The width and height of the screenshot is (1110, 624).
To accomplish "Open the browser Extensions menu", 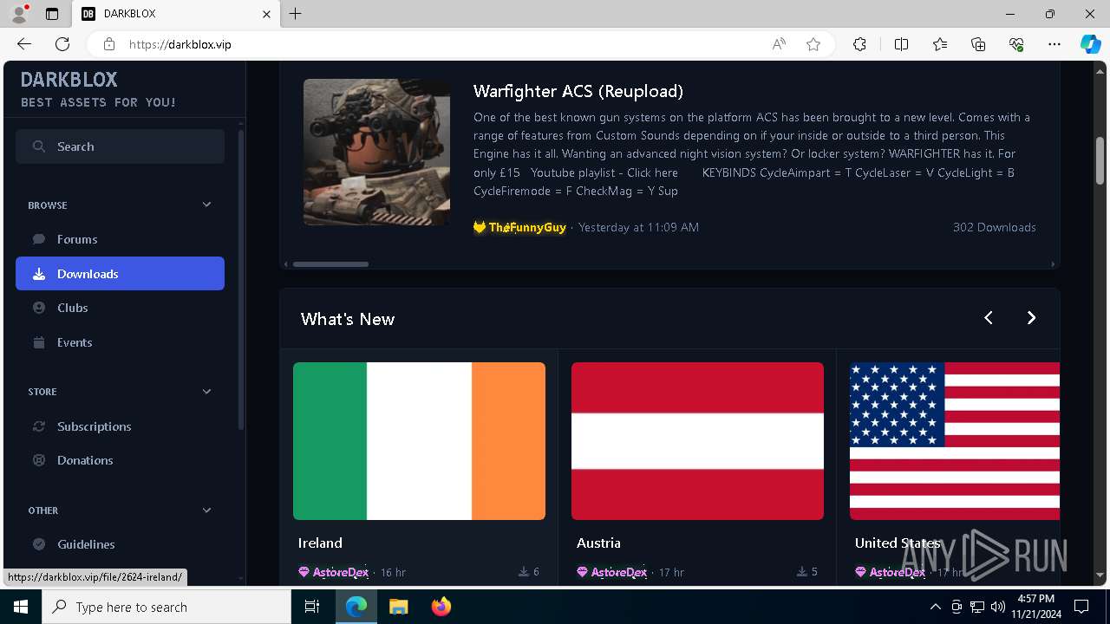I will 859,44.
